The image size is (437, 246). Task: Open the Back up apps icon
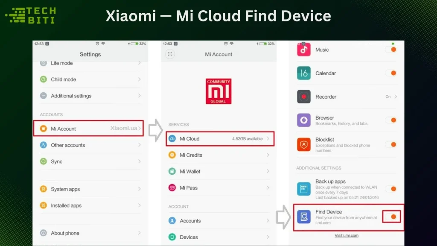click(x=303, y=189)
